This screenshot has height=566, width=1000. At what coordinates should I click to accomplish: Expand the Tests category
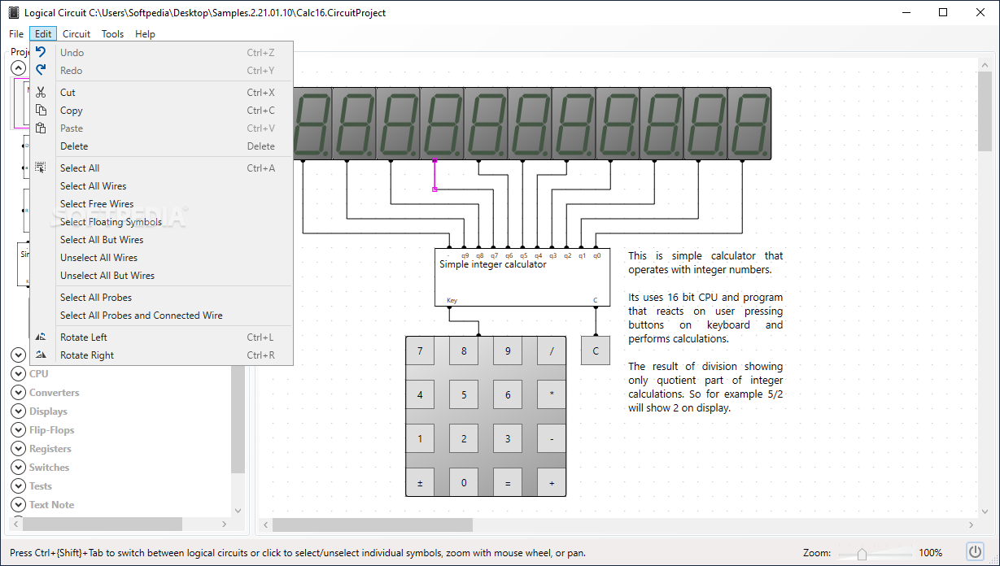(18, 486)
